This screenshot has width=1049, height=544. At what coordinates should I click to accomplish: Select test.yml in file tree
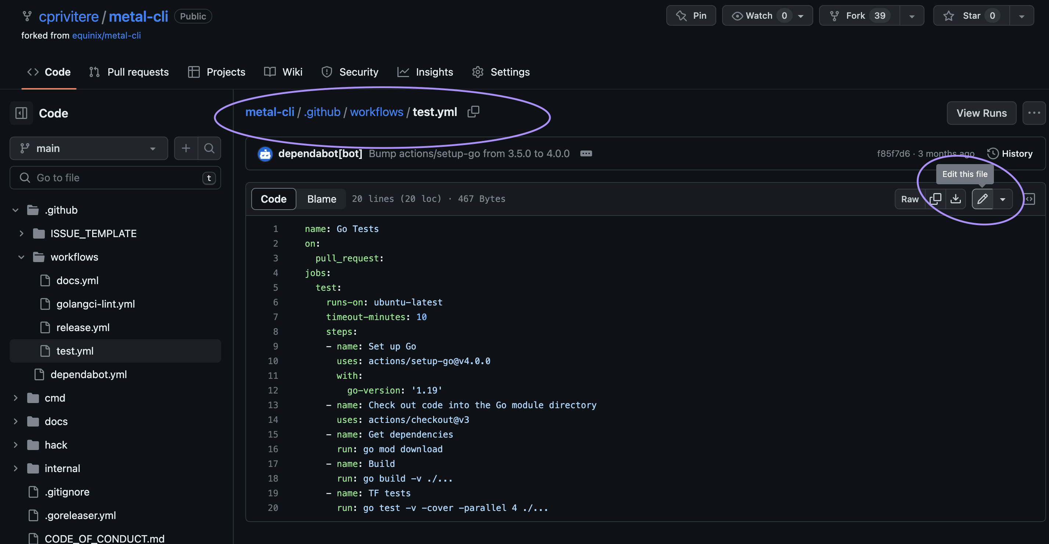(115, 351)
